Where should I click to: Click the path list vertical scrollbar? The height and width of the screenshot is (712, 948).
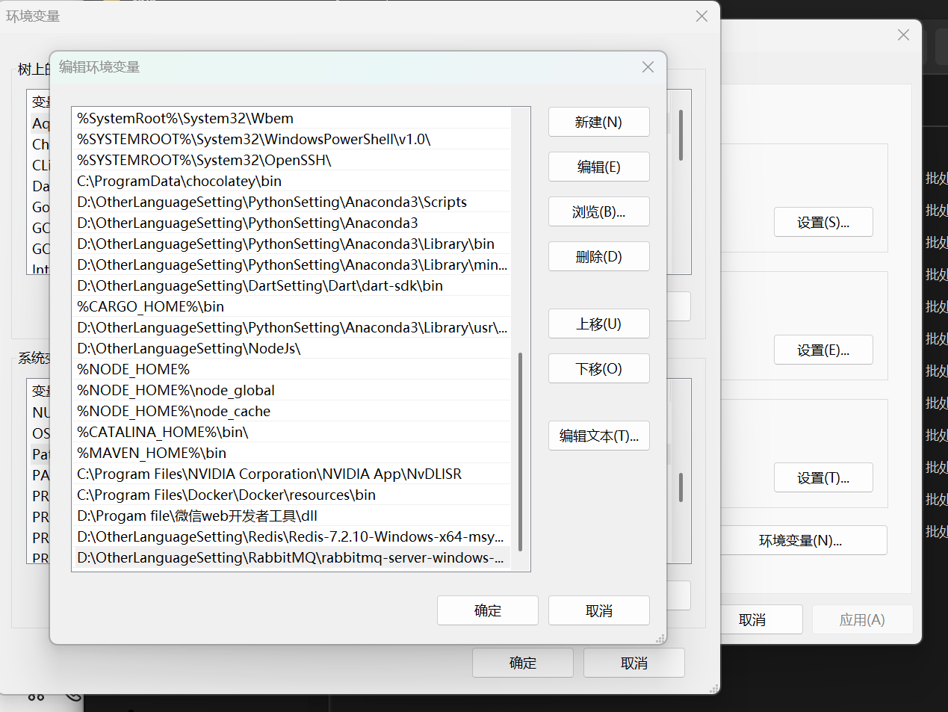tap(520, 451)
